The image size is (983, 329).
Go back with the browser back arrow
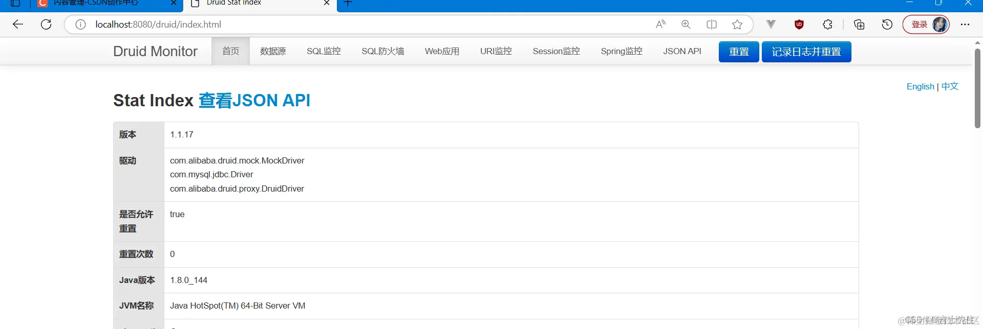tap(18, 25)
